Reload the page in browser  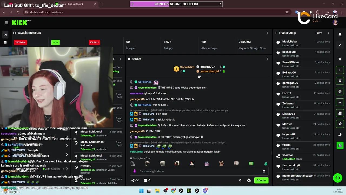(x=18, y=12)
